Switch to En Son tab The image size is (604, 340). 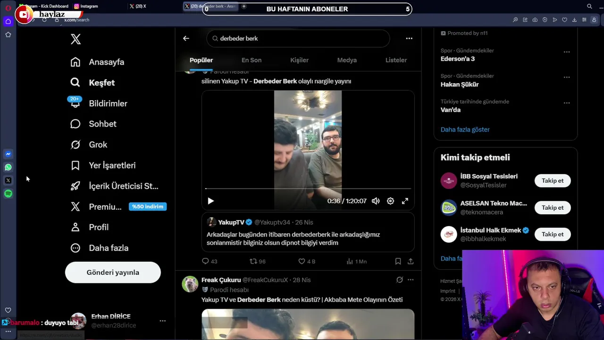tap(252, 60)
